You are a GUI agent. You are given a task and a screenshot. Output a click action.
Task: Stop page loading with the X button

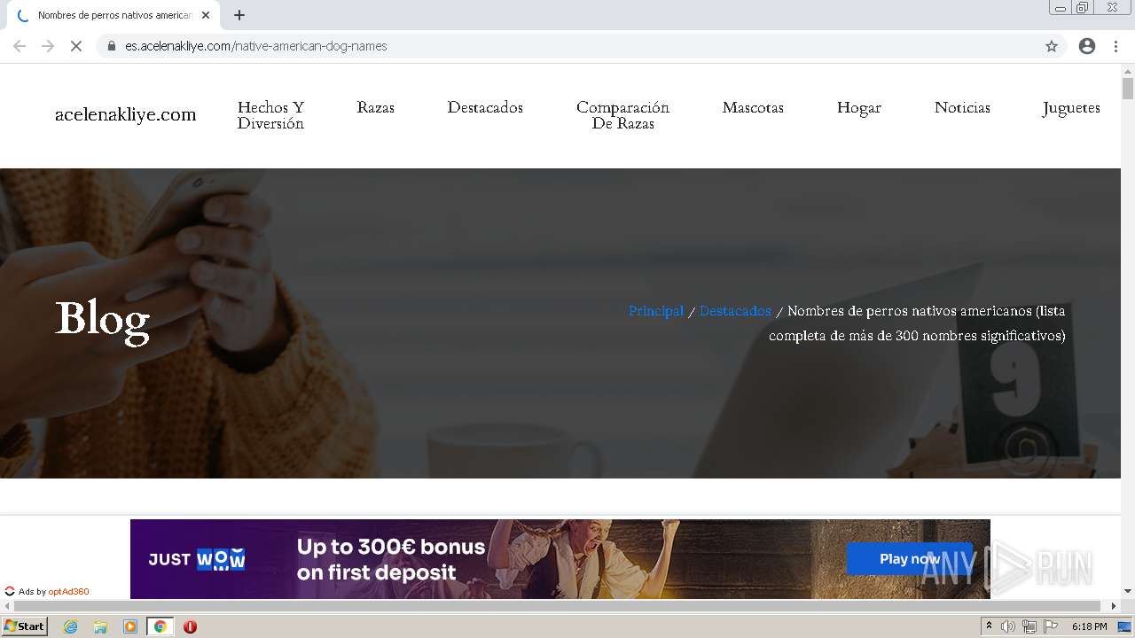(x=76, y=46)
